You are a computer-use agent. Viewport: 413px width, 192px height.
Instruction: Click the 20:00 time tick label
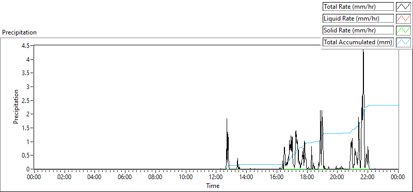click(338, 177)
